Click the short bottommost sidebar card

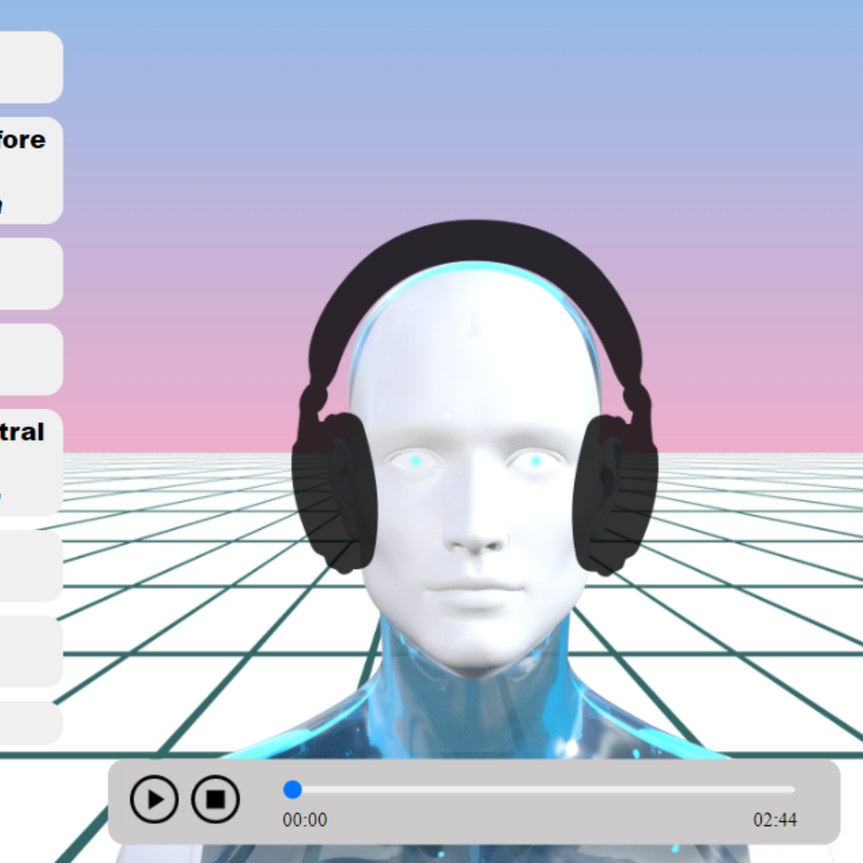pyautogui.click(x=30, y=723)
